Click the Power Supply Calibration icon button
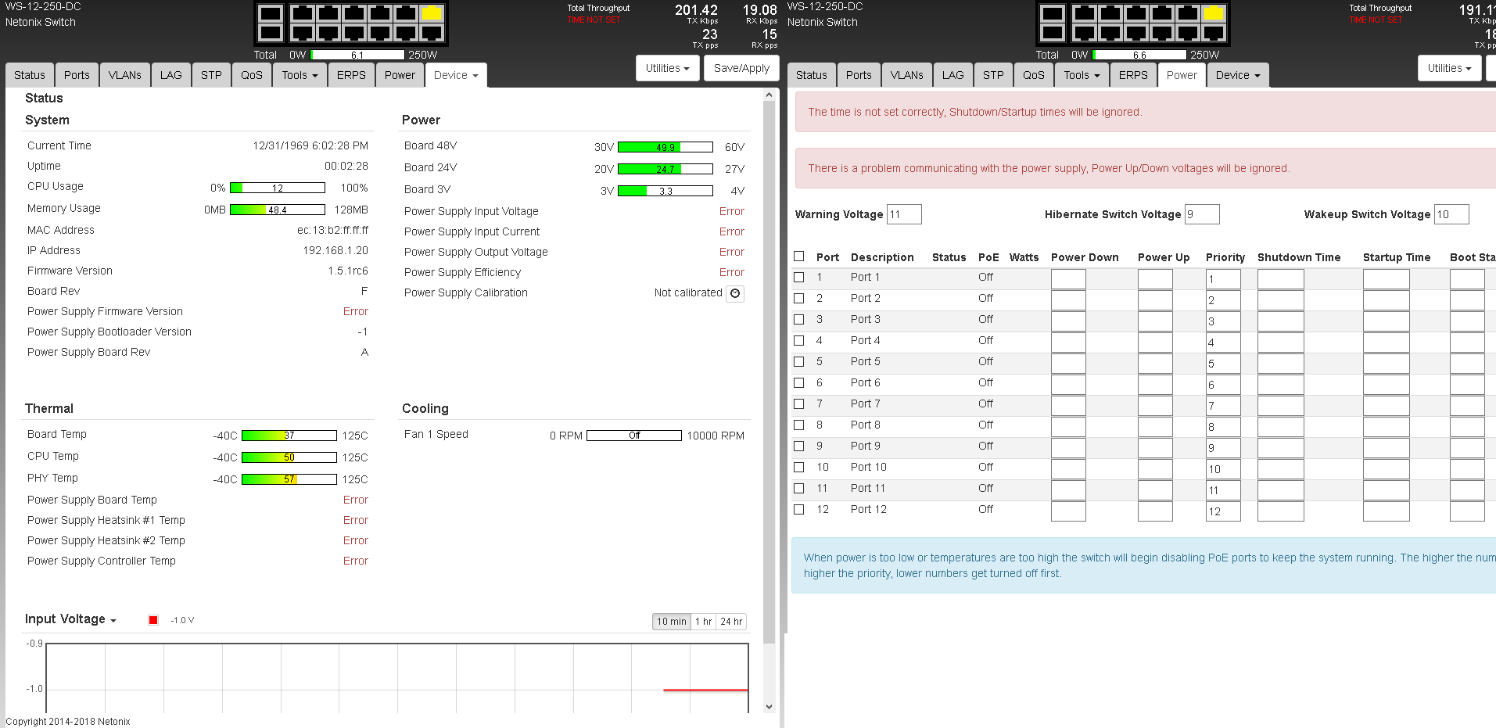 [x=735, y=293]
